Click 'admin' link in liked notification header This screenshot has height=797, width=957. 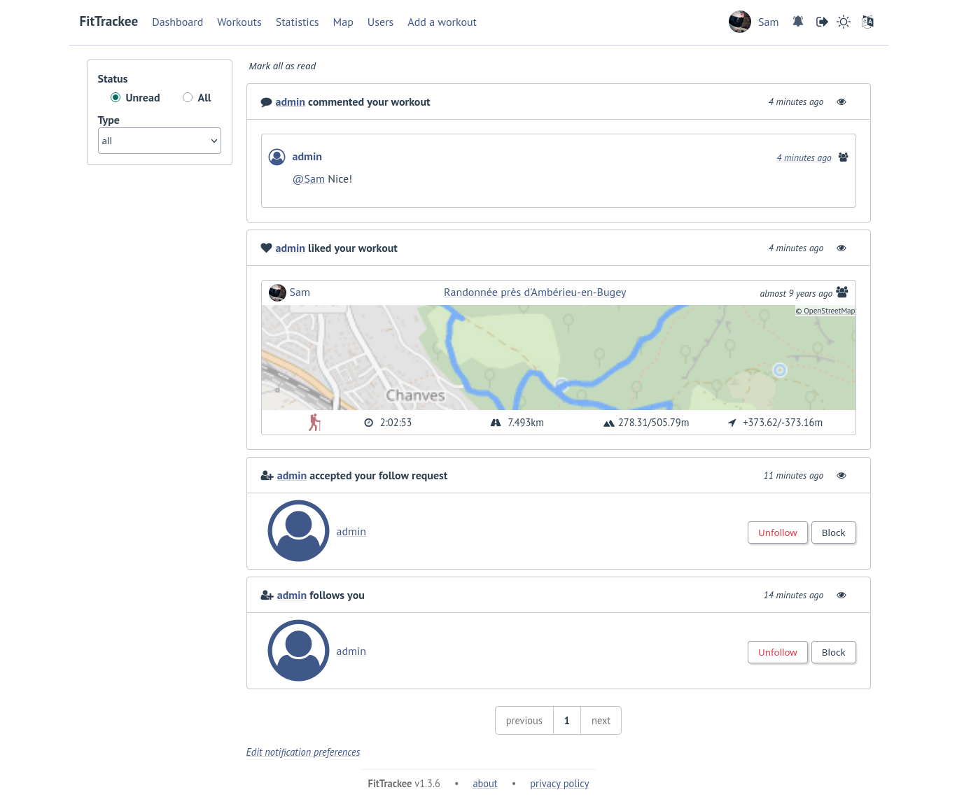pos(290,248)
